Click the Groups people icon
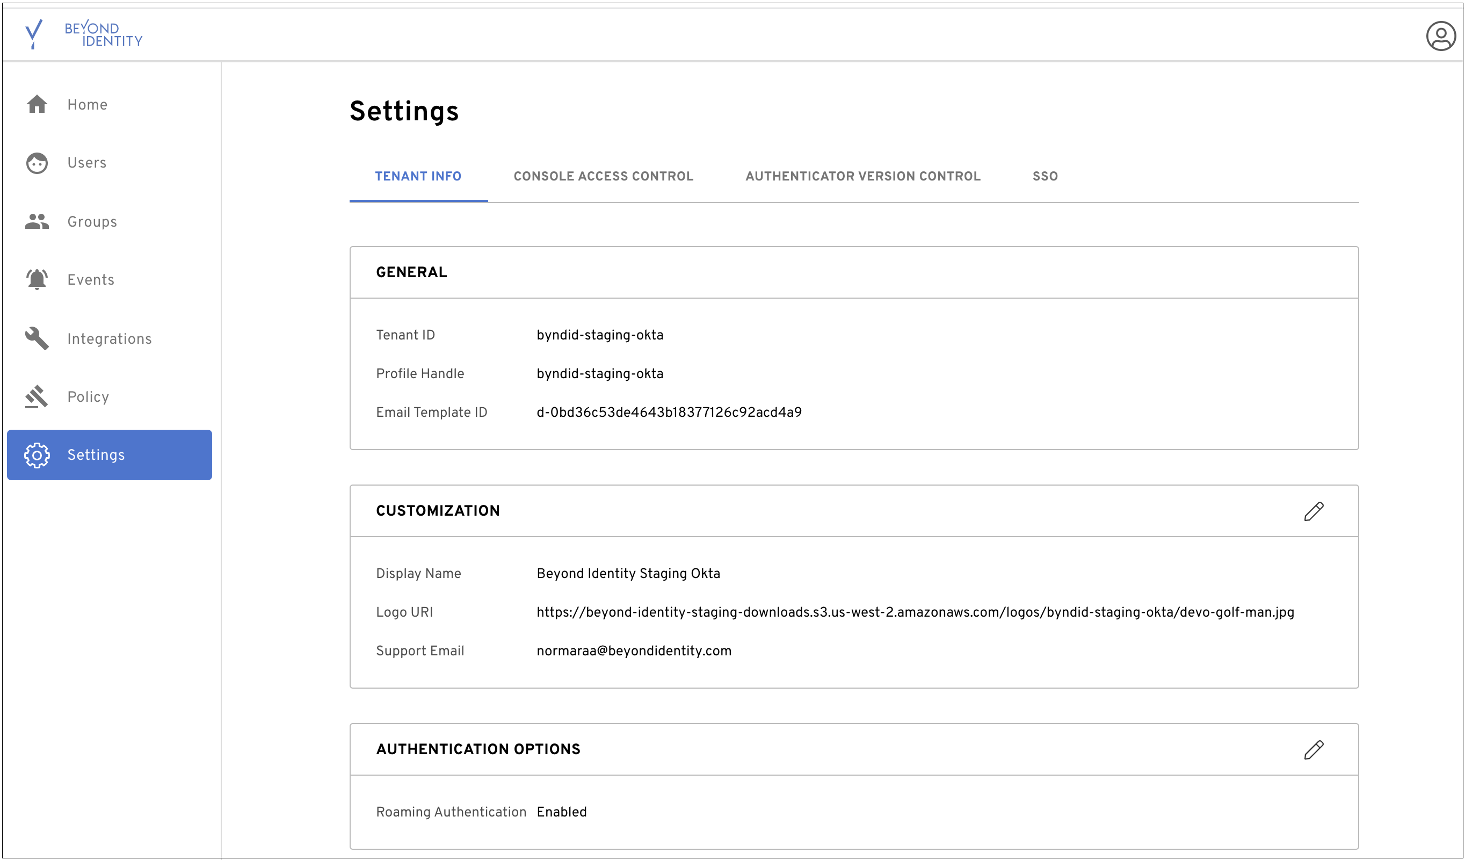 (37, 221)
